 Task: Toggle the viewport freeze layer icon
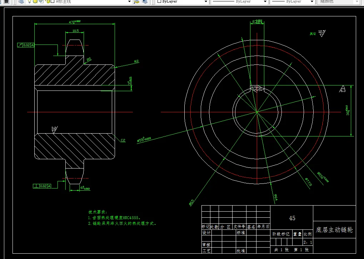pos(41,1)
